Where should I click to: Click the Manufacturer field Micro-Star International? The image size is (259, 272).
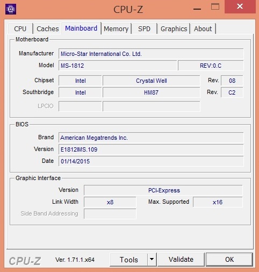151,54
